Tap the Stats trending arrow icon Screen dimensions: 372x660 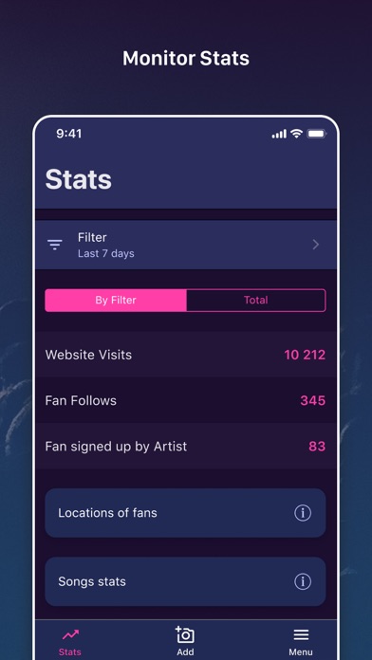click(70, 634)
